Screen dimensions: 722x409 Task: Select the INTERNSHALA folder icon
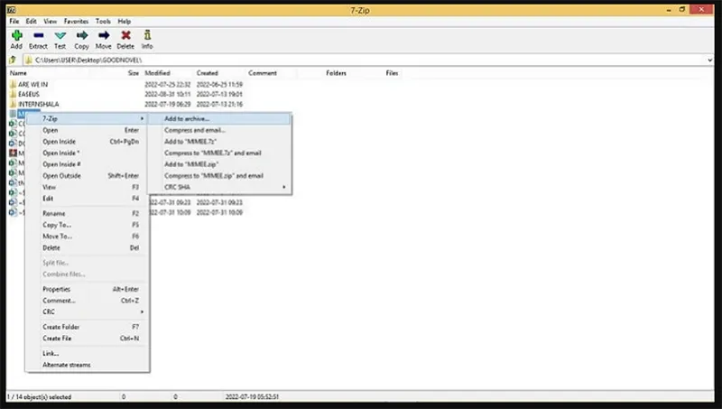click(x=13, y=104)
